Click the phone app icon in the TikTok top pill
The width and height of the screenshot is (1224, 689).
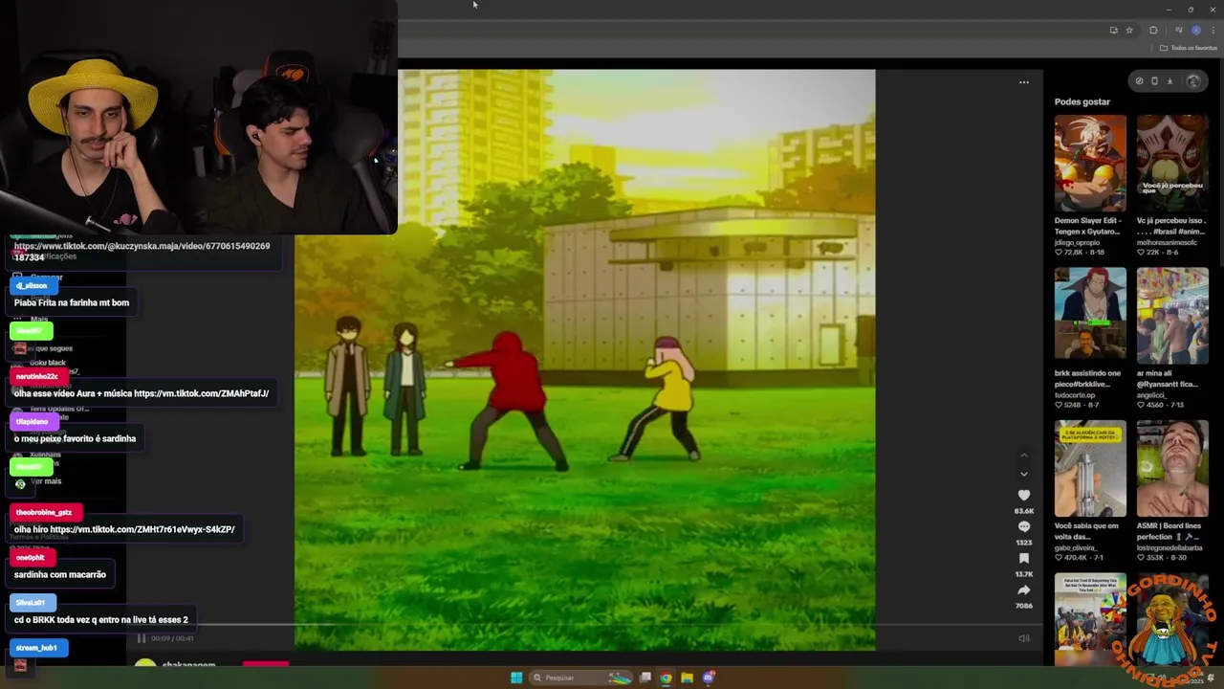point(1154,81)
